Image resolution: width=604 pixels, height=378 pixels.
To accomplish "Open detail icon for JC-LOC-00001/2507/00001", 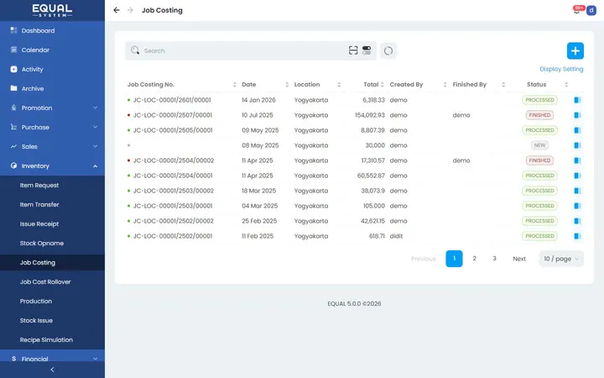I will [x=577, y=115].
